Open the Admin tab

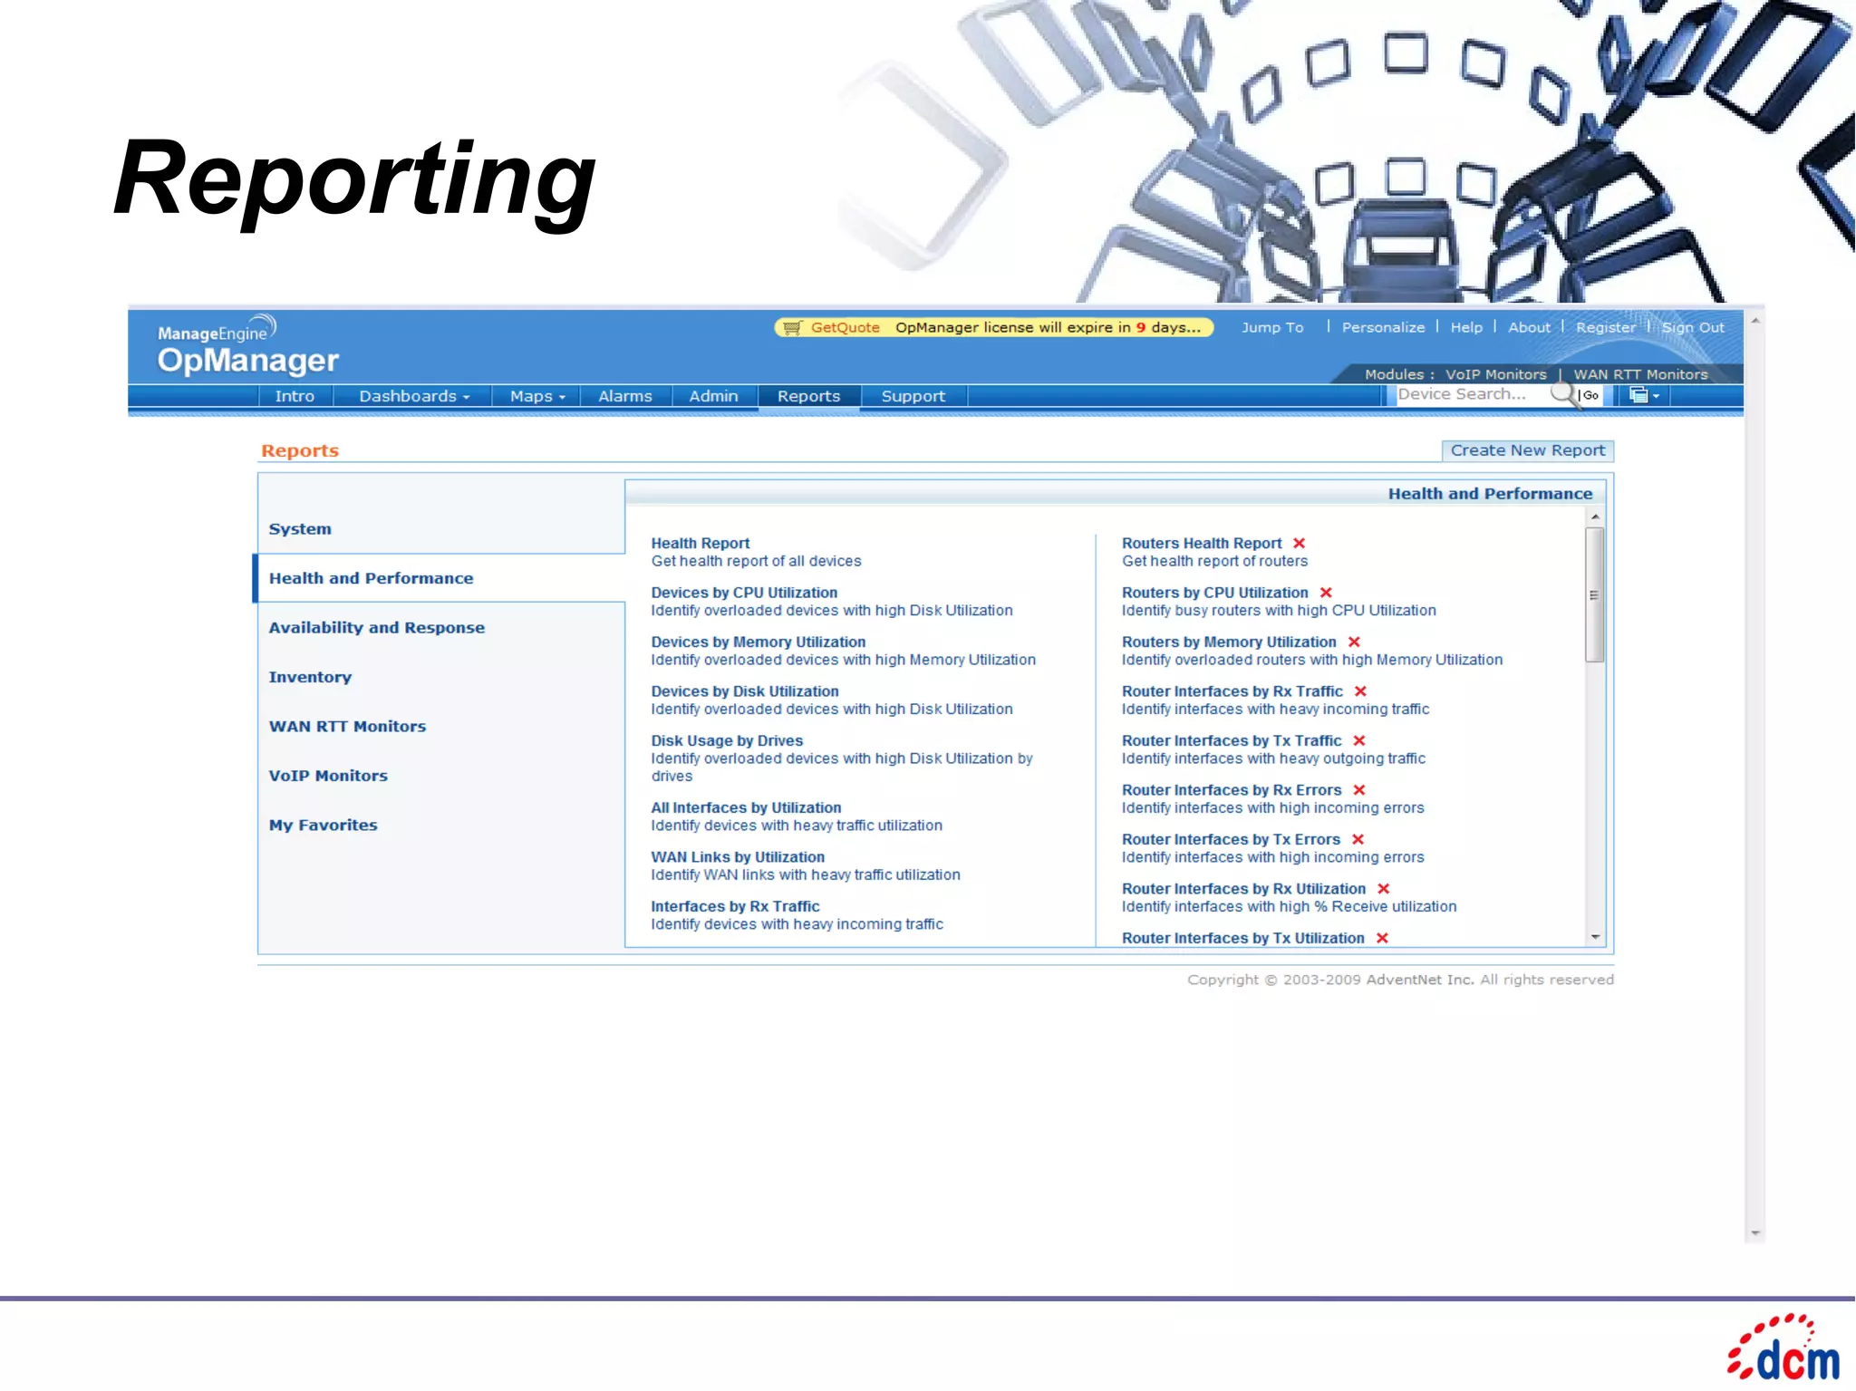[x=713, y=396]
